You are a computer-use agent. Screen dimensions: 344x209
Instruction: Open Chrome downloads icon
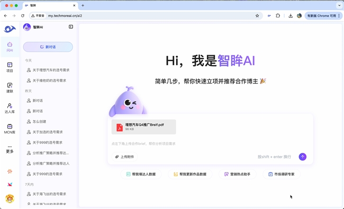tap(291, 16)
